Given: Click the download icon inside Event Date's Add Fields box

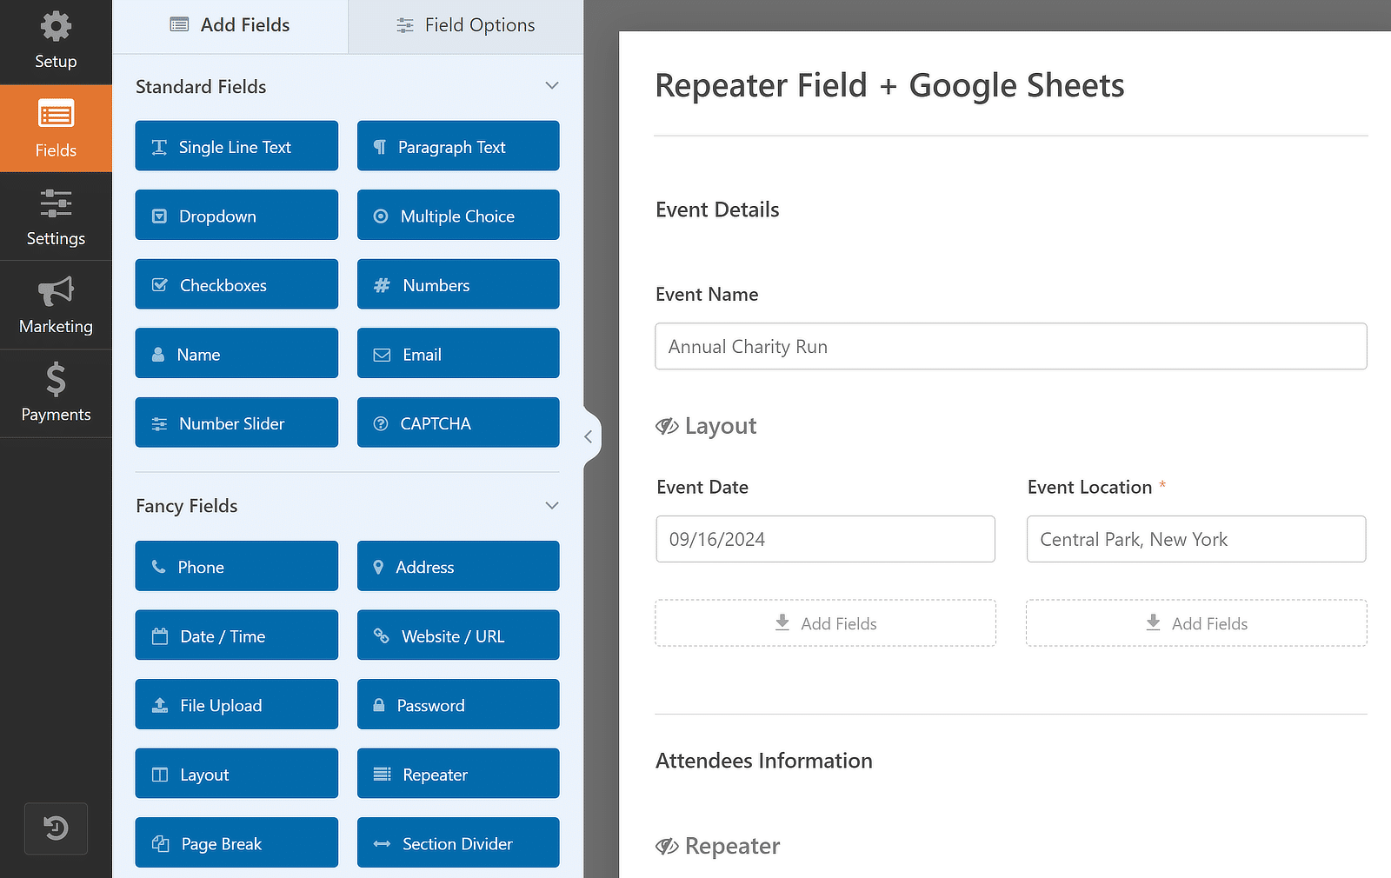Looking at the screenshot, I should [779, 622].
